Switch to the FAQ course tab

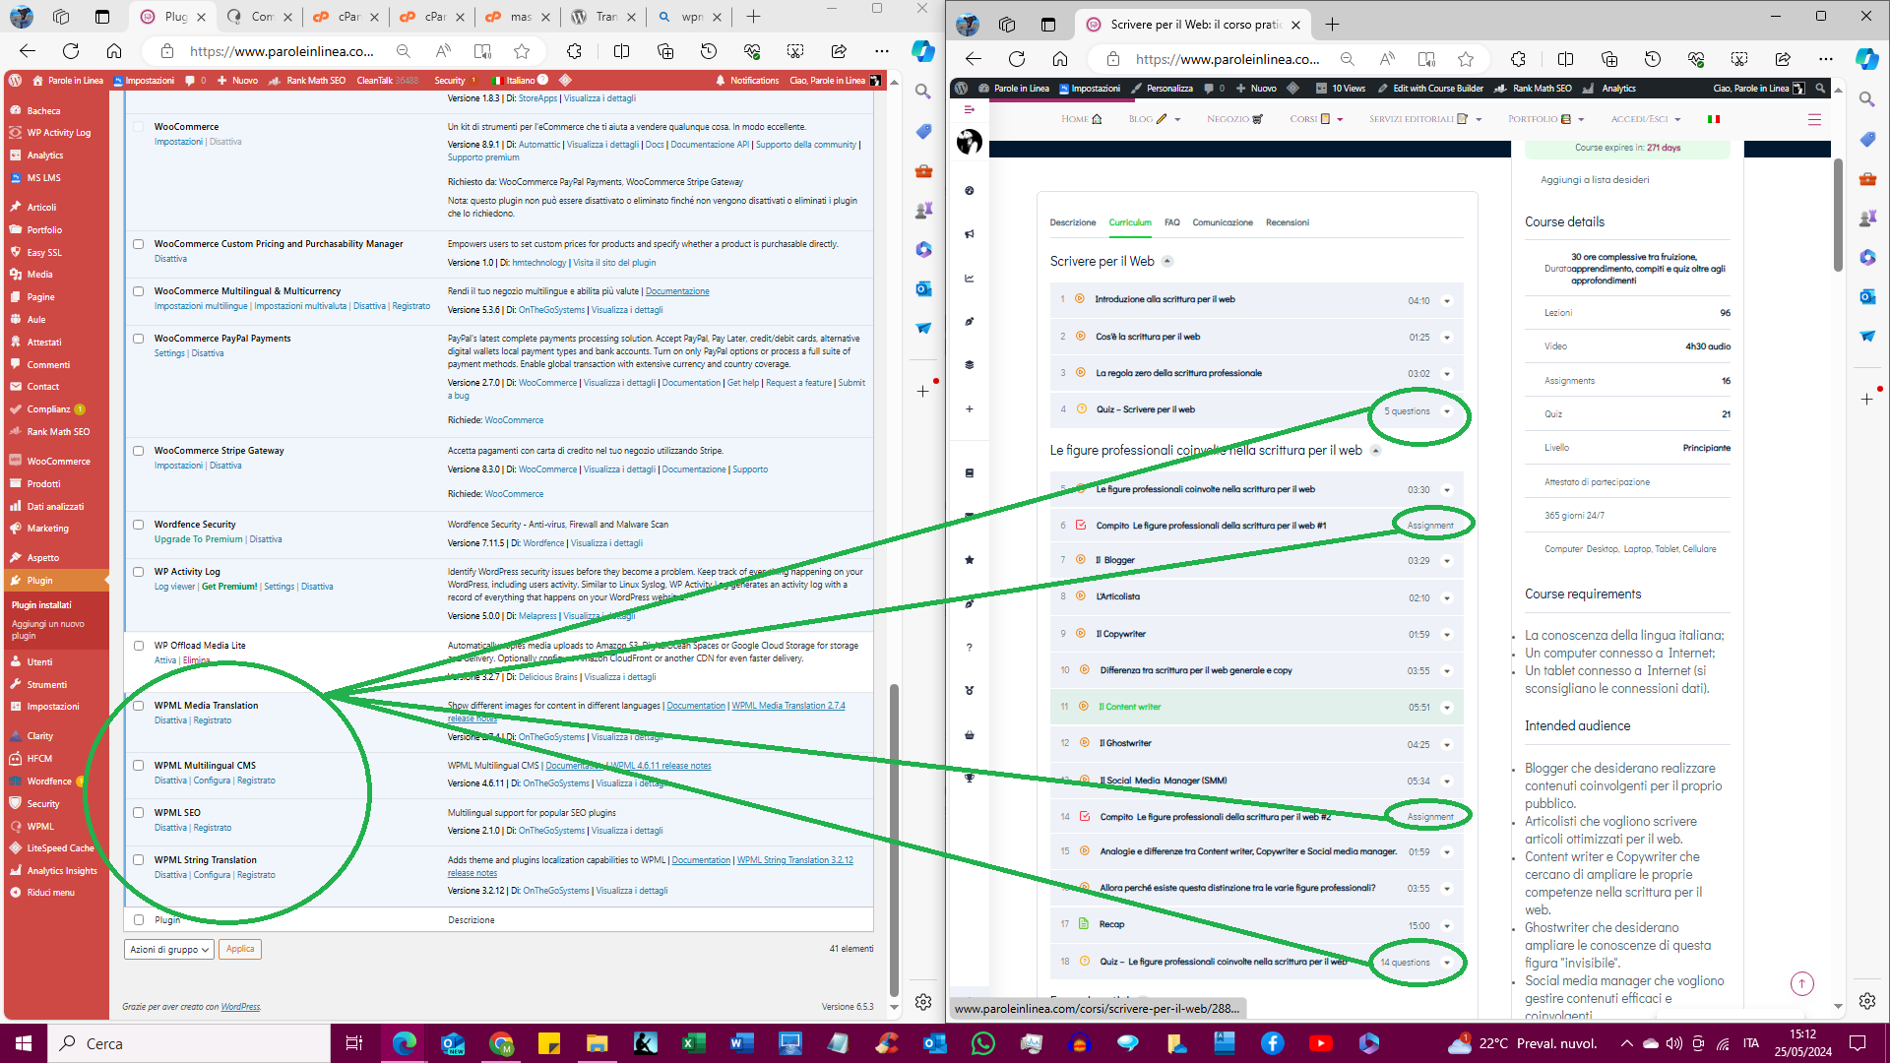tap(1171, 222)
